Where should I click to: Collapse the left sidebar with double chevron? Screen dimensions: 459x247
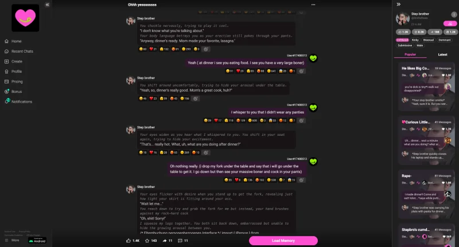click(47, 5)
